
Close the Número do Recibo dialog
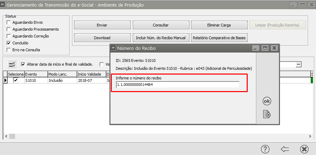click(x=274, y=48)
